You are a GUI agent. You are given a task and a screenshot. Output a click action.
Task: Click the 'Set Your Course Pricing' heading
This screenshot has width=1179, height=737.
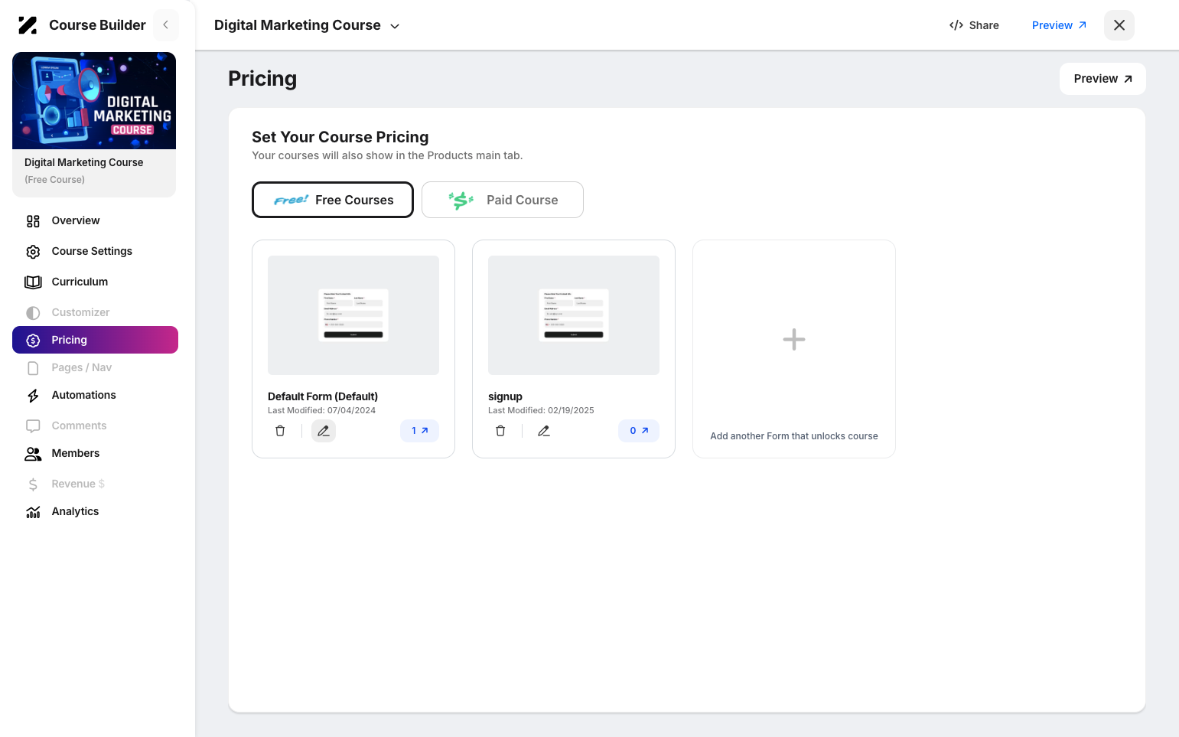pyautogui.click(x=340, y=137)
